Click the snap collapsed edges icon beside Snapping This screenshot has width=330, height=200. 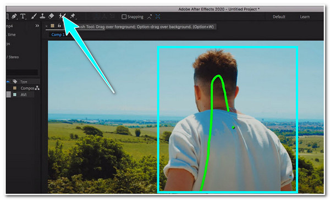(150, 16)
